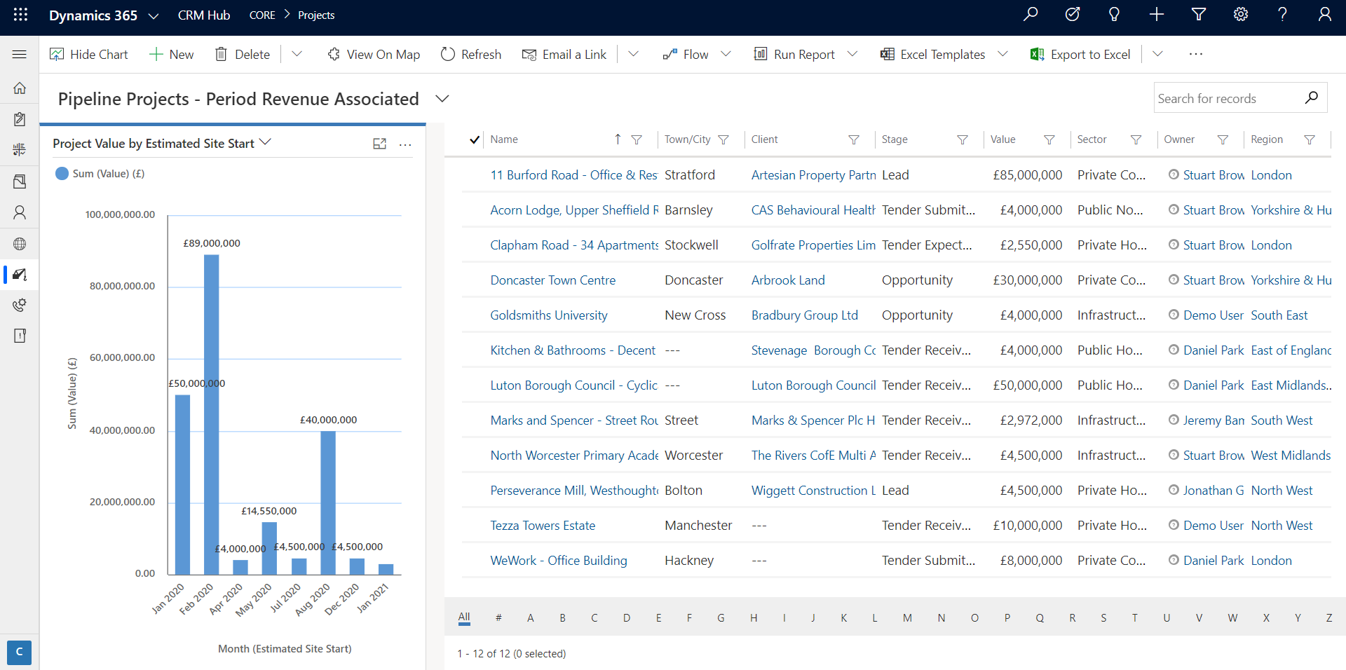This screenshot has height=670, width=1346.
Task: Open the task flow checkmark icon
Action: point(1073,15)
